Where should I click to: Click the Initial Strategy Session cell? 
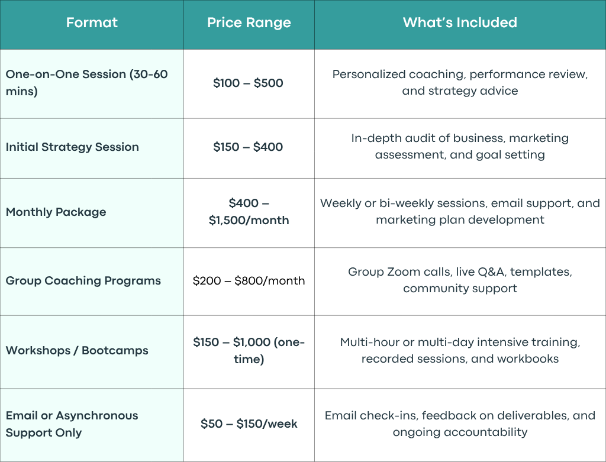(x=92, y=148)
